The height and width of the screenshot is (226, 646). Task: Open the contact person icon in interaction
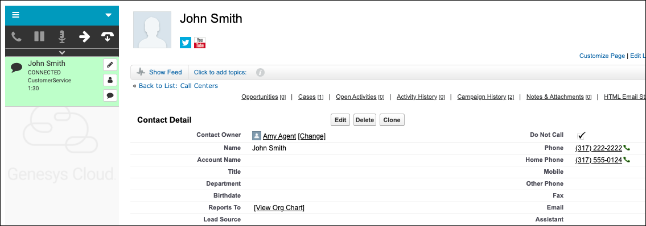(x=110, y=80)
